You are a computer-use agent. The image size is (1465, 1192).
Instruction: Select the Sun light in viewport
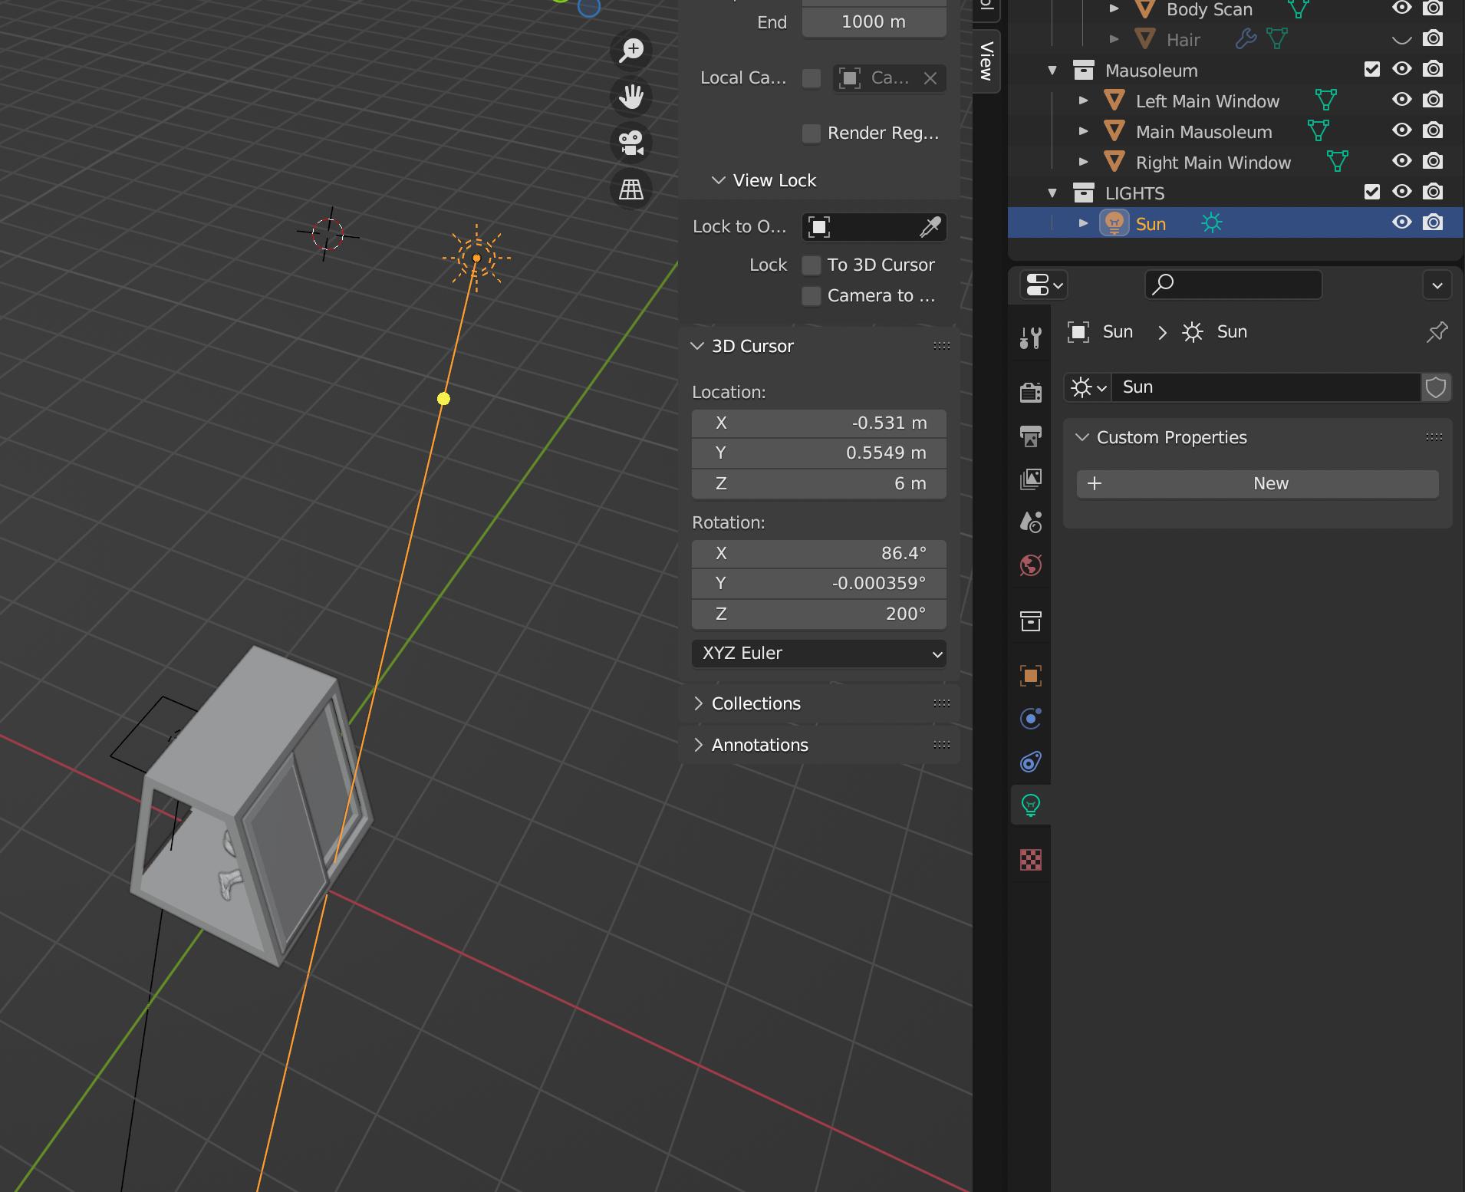click(x=476, y=258)
